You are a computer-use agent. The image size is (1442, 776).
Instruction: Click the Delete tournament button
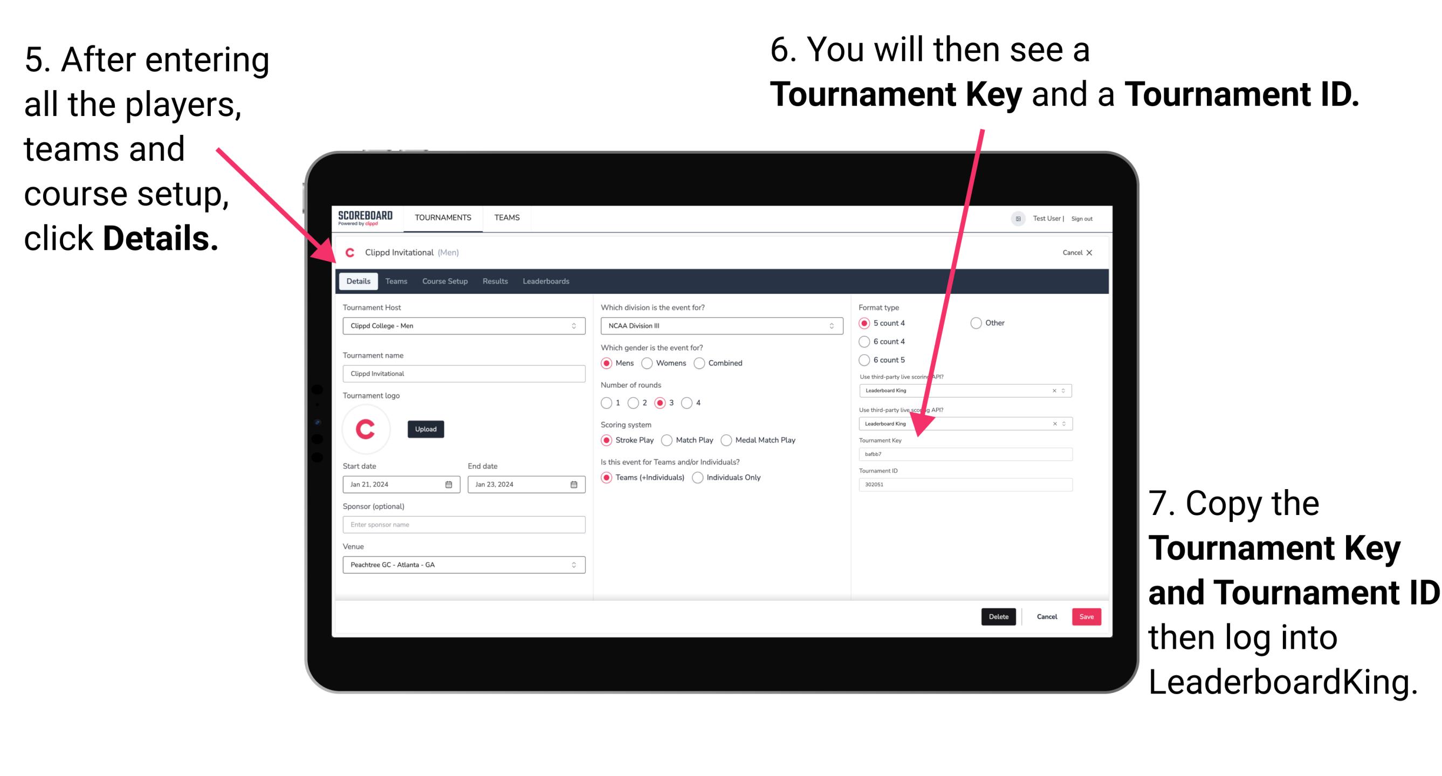click(998, 616)
